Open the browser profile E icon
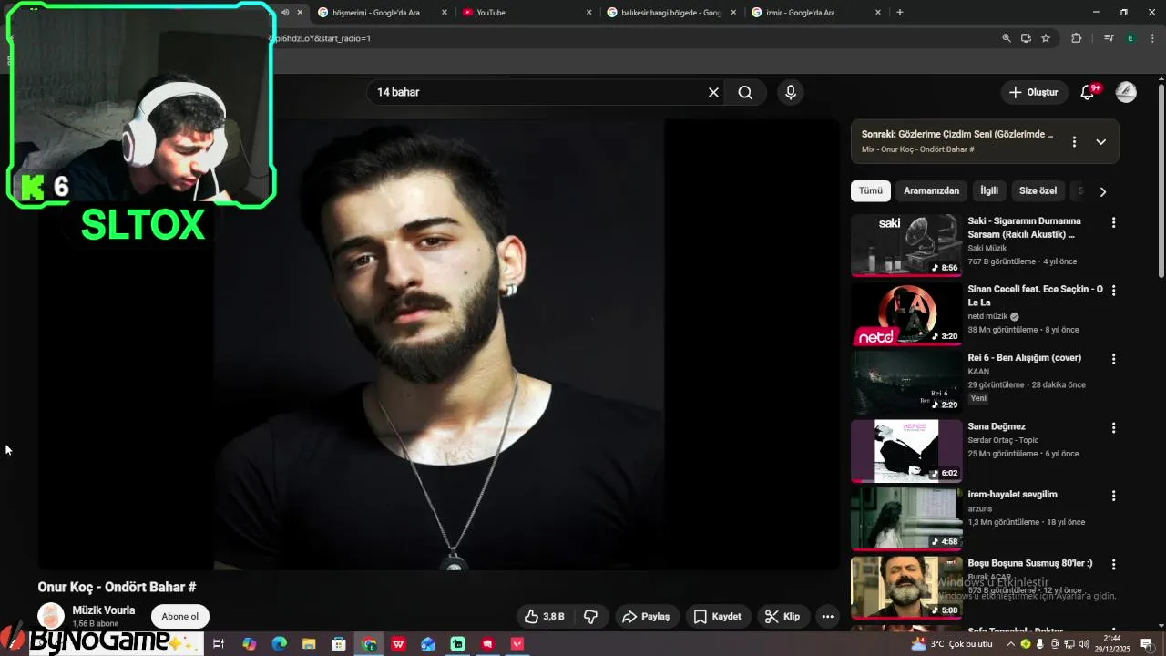 tap(1130, 38)
